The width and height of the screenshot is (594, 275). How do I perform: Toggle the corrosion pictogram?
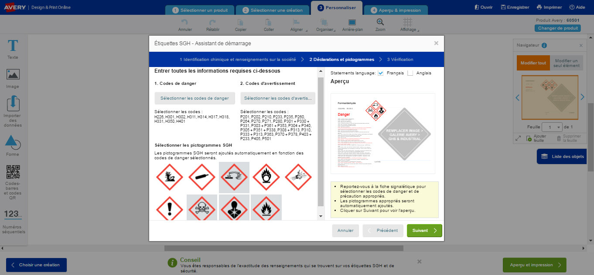coord(234,177)
